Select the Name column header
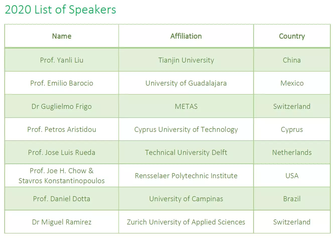Image resolution: width=333 pixels, height=238 pixels. click(62, 36)
